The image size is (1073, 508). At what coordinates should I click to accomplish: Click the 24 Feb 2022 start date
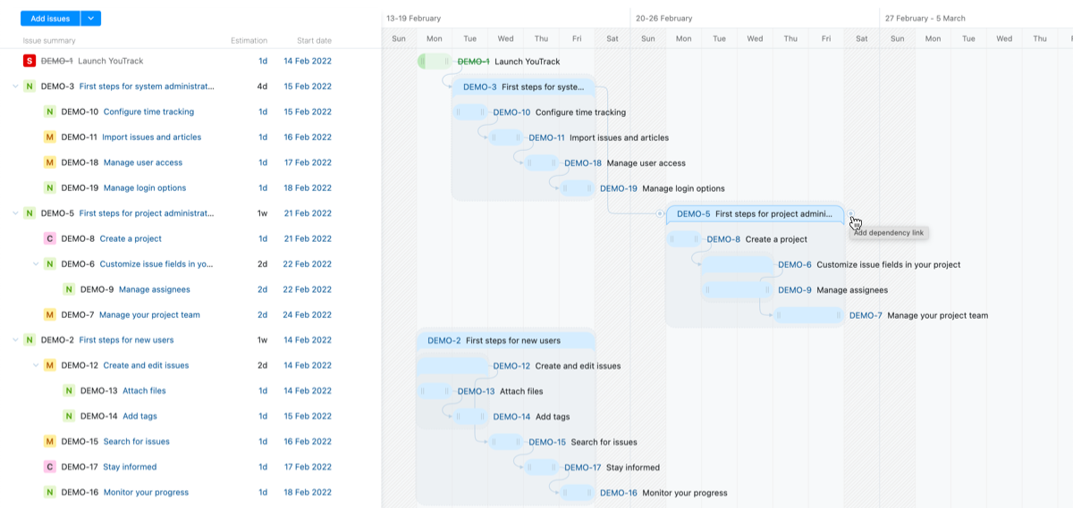pos(308,315)
